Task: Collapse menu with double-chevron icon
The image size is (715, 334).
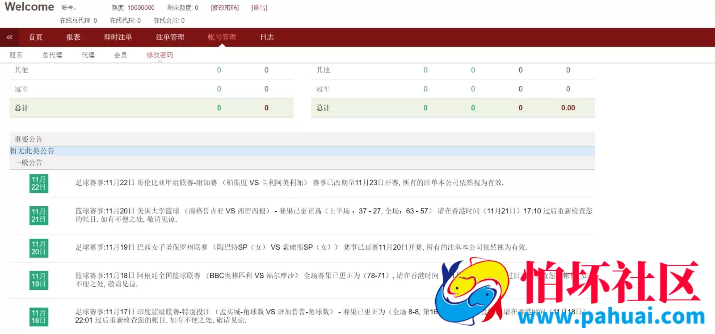Action: 9,38
